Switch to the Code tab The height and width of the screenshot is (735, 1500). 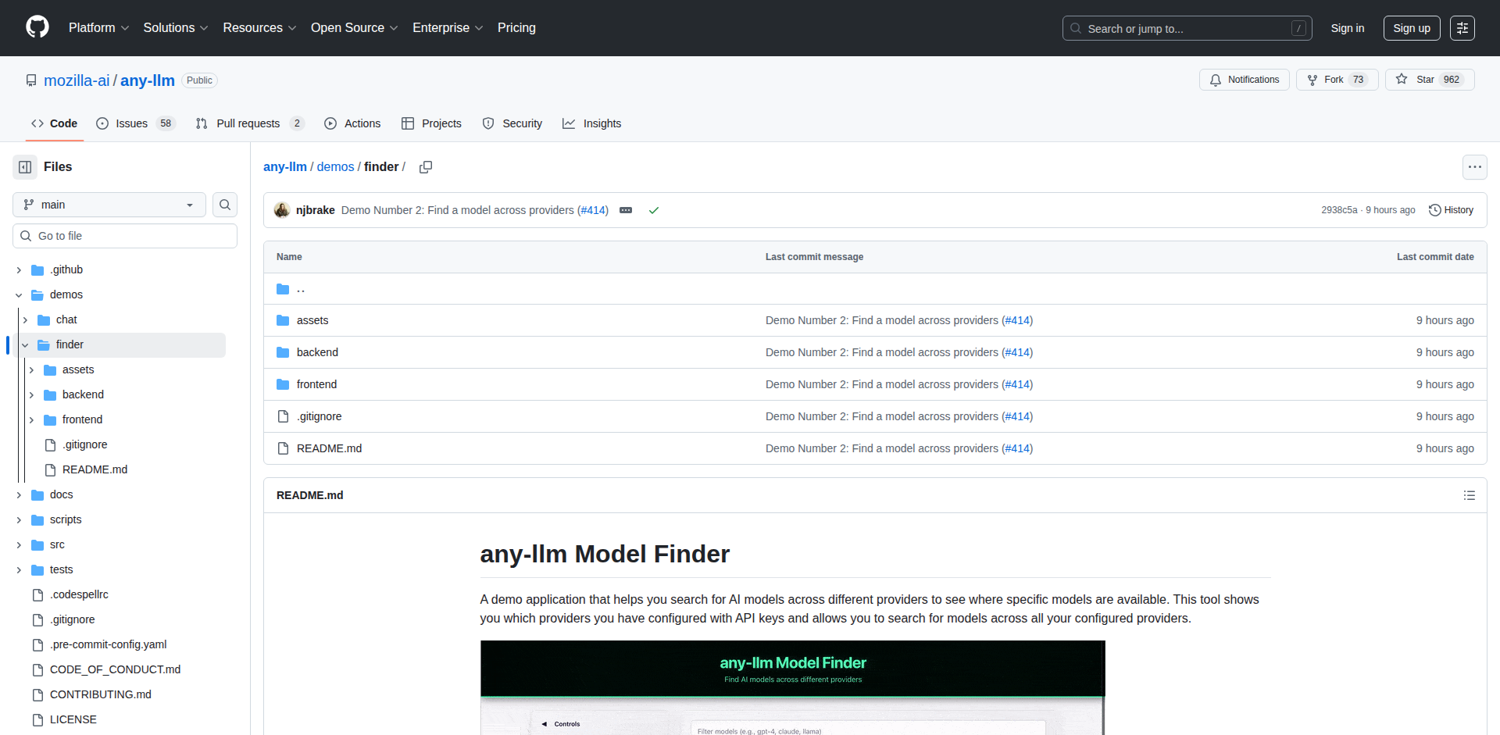(x=55, y=123)
